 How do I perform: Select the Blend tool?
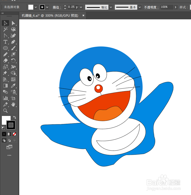(5, 92)
